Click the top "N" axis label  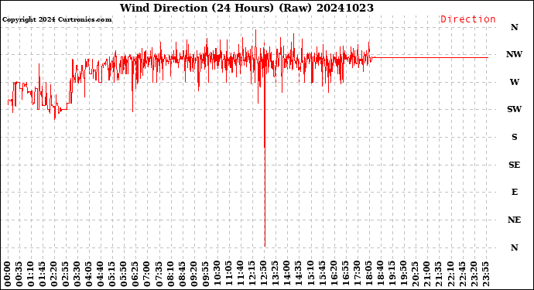(514, 27)
